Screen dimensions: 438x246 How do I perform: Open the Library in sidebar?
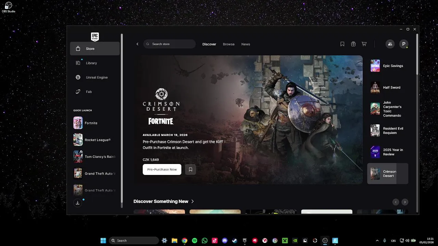(x=95, y=63)
